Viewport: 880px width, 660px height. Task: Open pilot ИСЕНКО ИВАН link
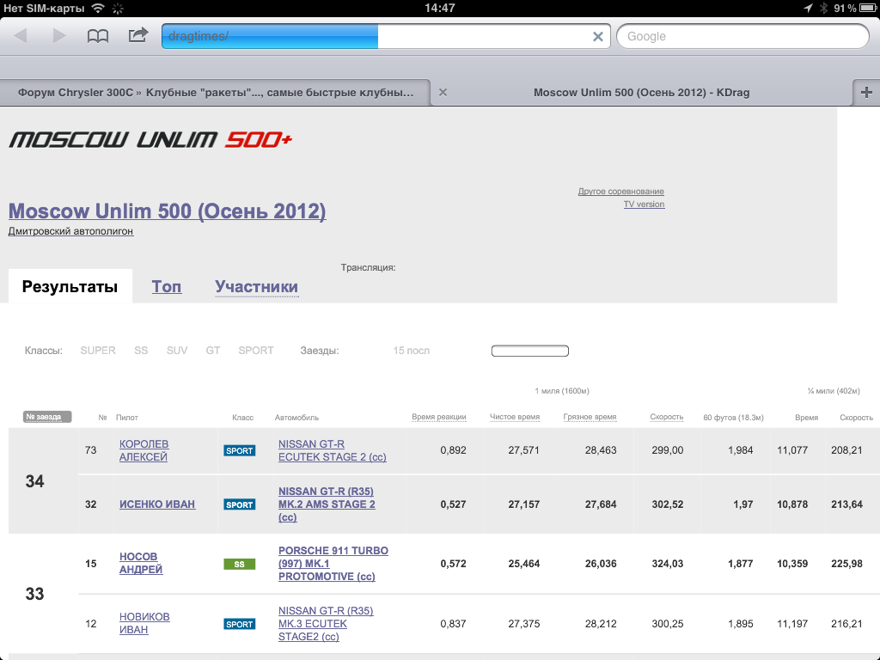pyautogui.click(x=157, y=504)
